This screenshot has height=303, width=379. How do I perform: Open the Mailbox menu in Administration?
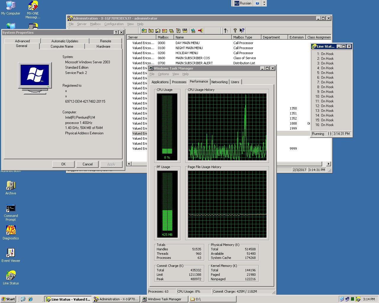(x=95, y=24)
